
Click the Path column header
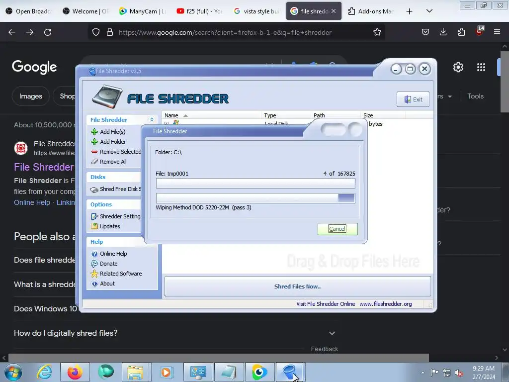pyautogui.click(x=336, y=115)
